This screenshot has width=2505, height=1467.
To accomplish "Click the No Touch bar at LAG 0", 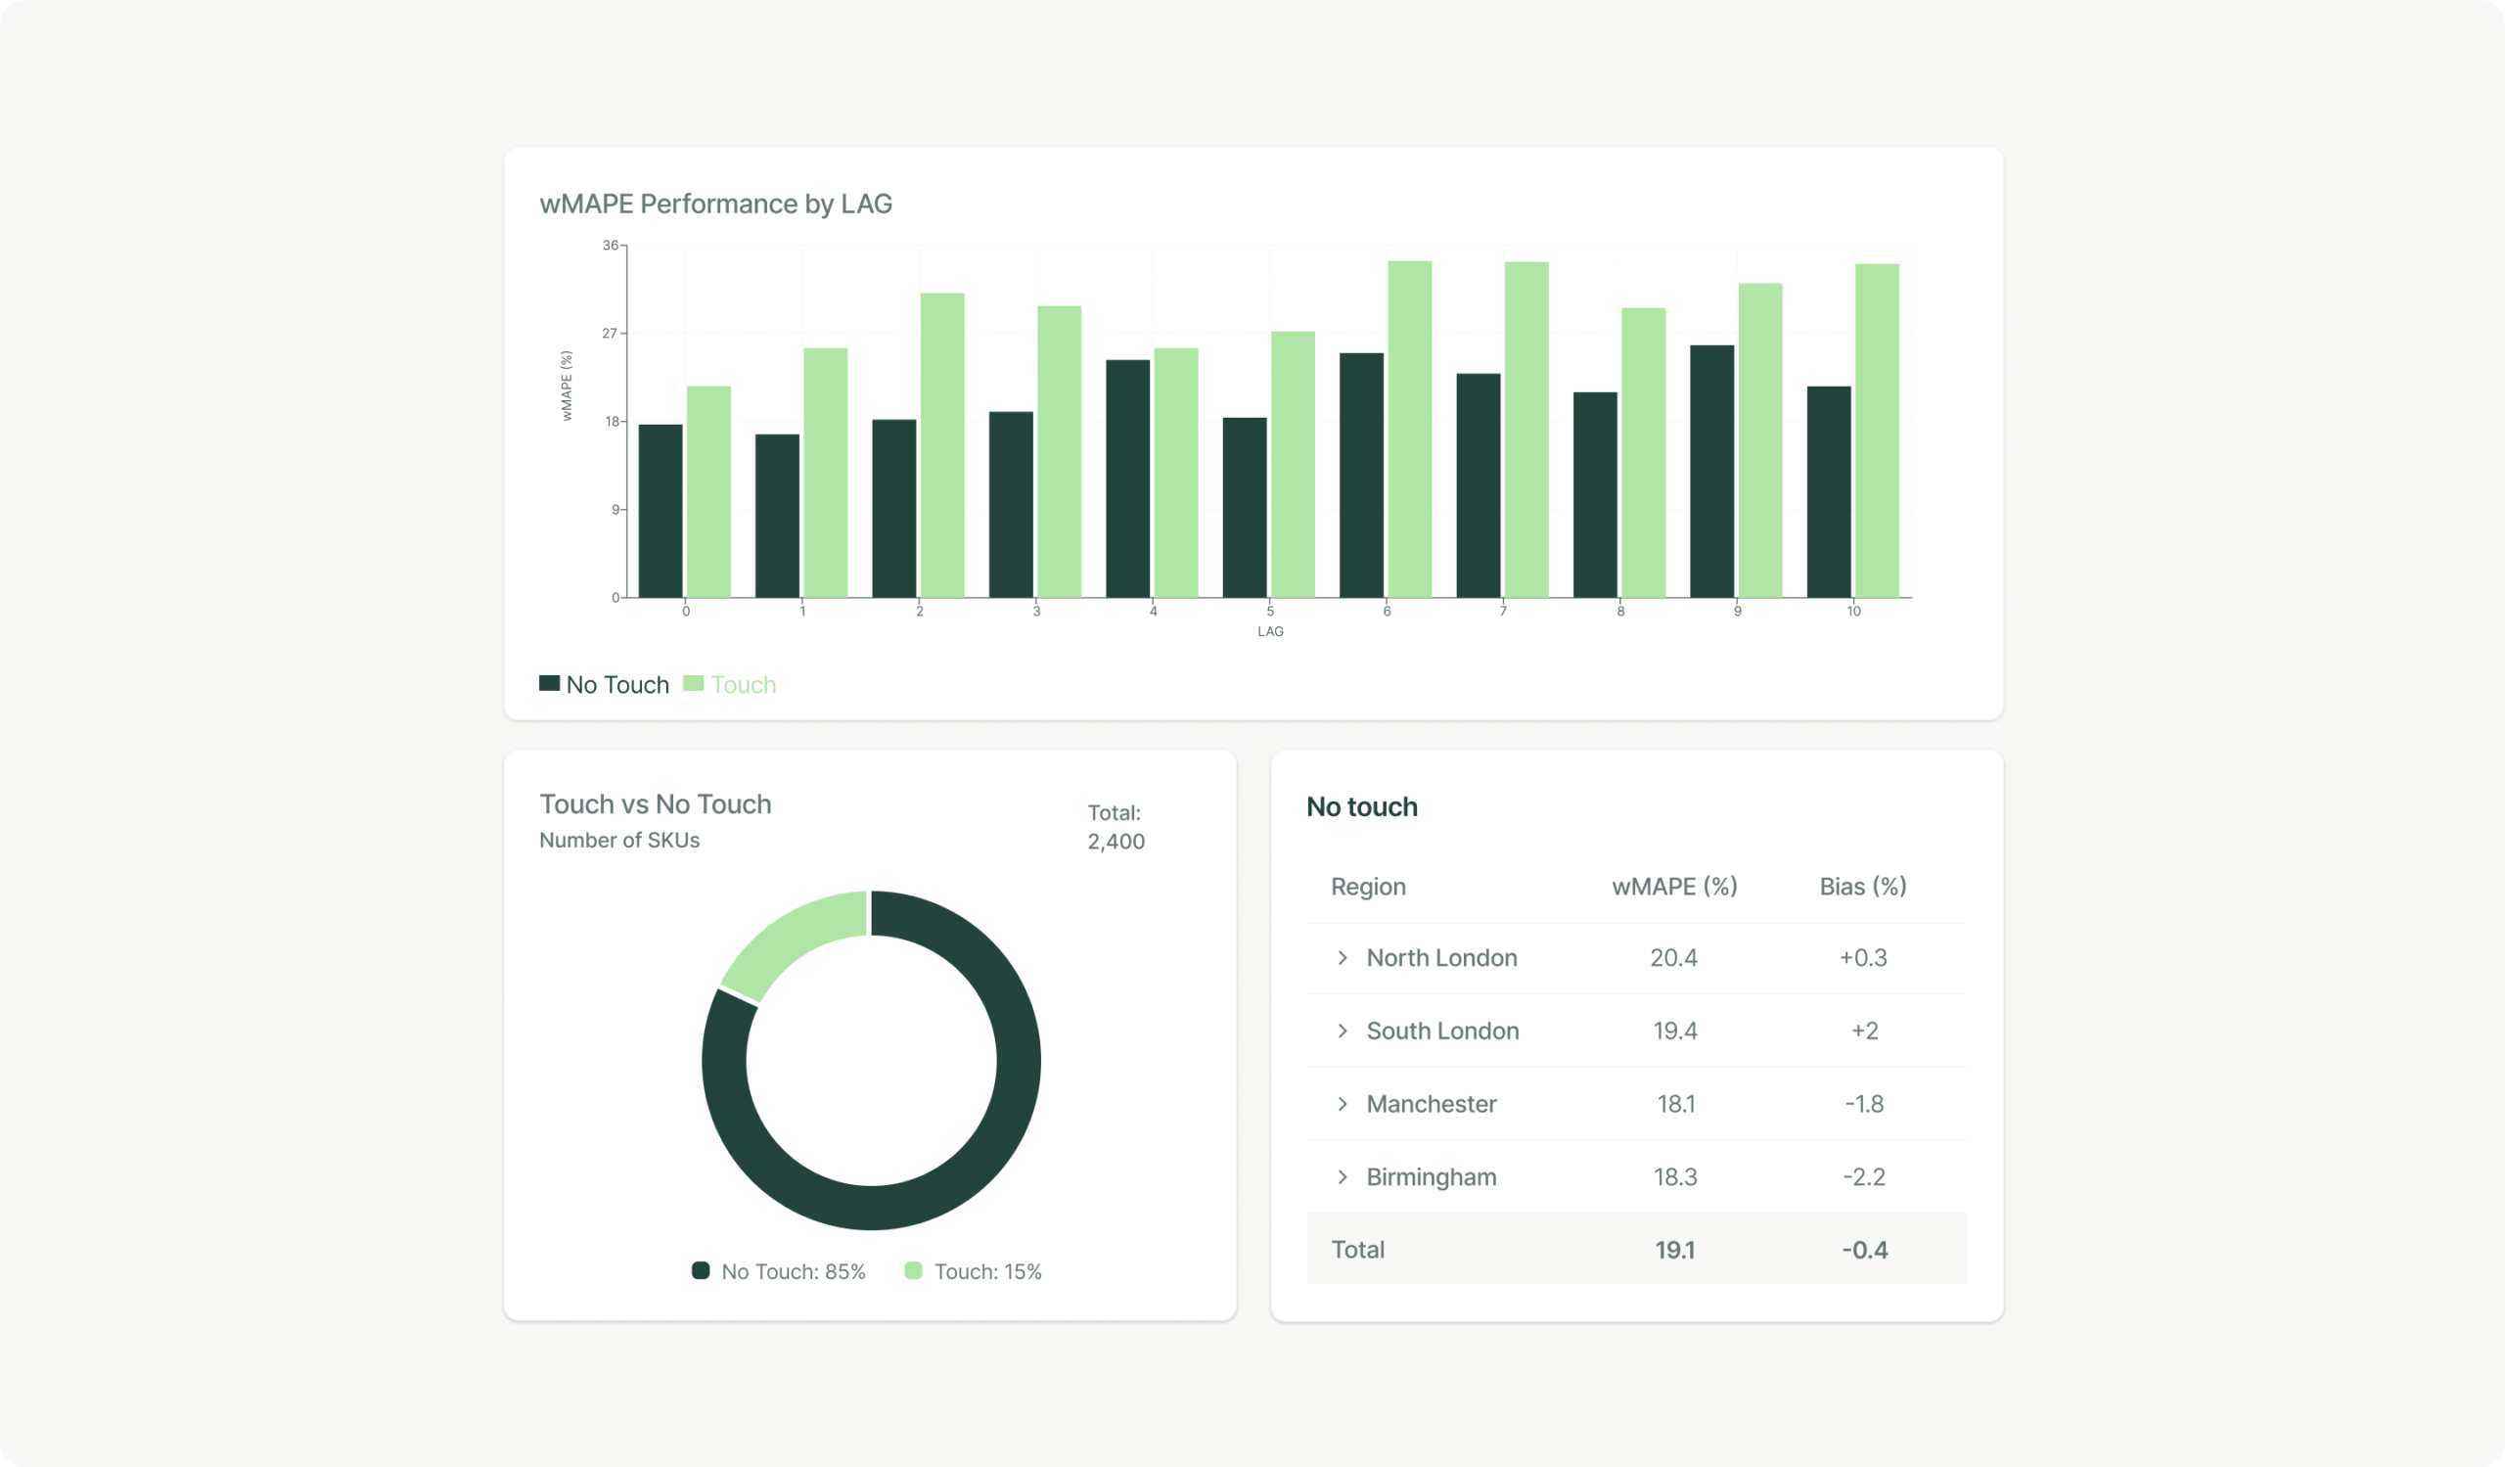I will pos(660,511).
